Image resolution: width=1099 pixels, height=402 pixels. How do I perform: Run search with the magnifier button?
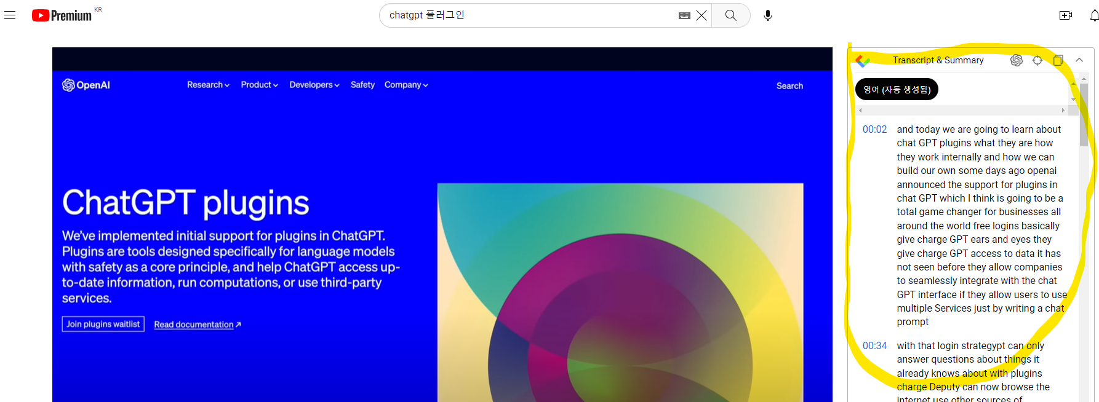click(730, 15)
